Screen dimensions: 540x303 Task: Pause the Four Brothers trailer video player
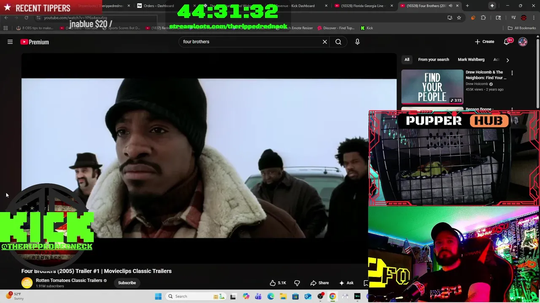209,158
